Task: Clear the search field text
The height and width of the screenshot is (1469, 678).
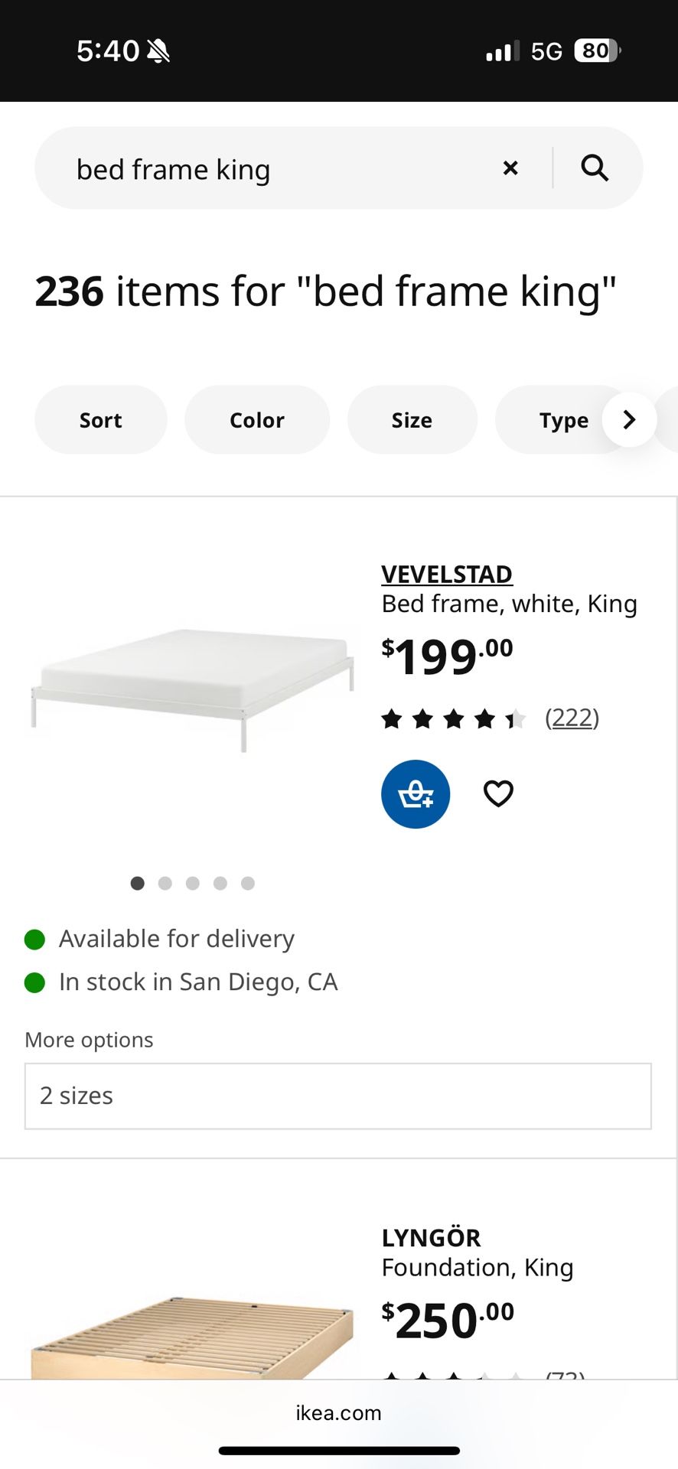Action: (x=510, y=168)
